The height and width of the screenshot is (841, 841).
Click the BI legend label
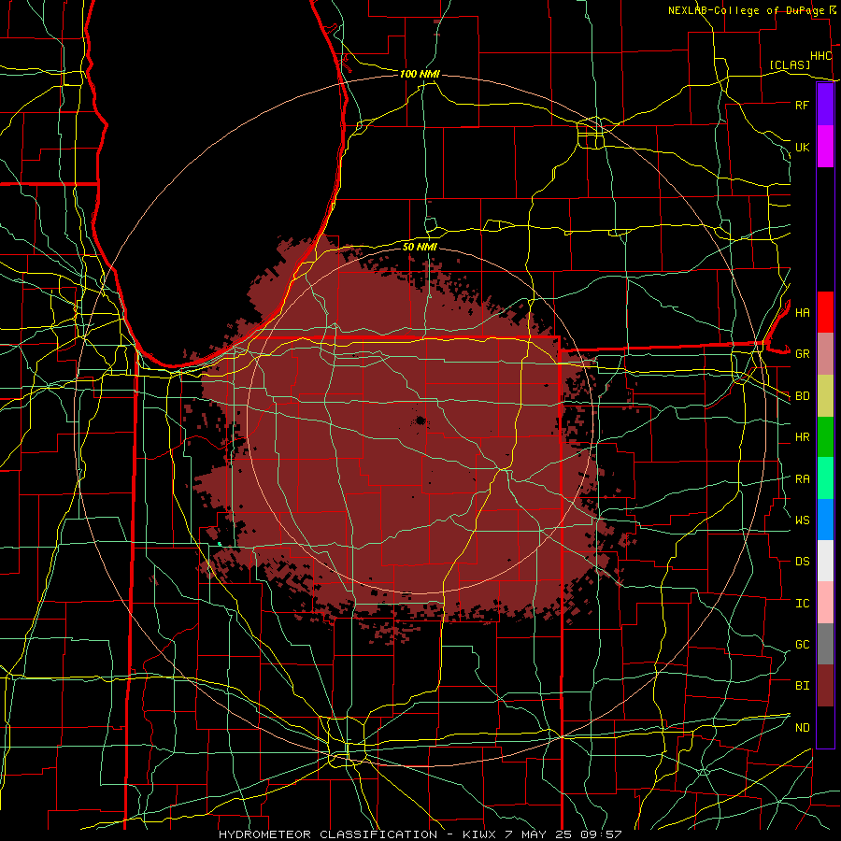pos(802,686)
